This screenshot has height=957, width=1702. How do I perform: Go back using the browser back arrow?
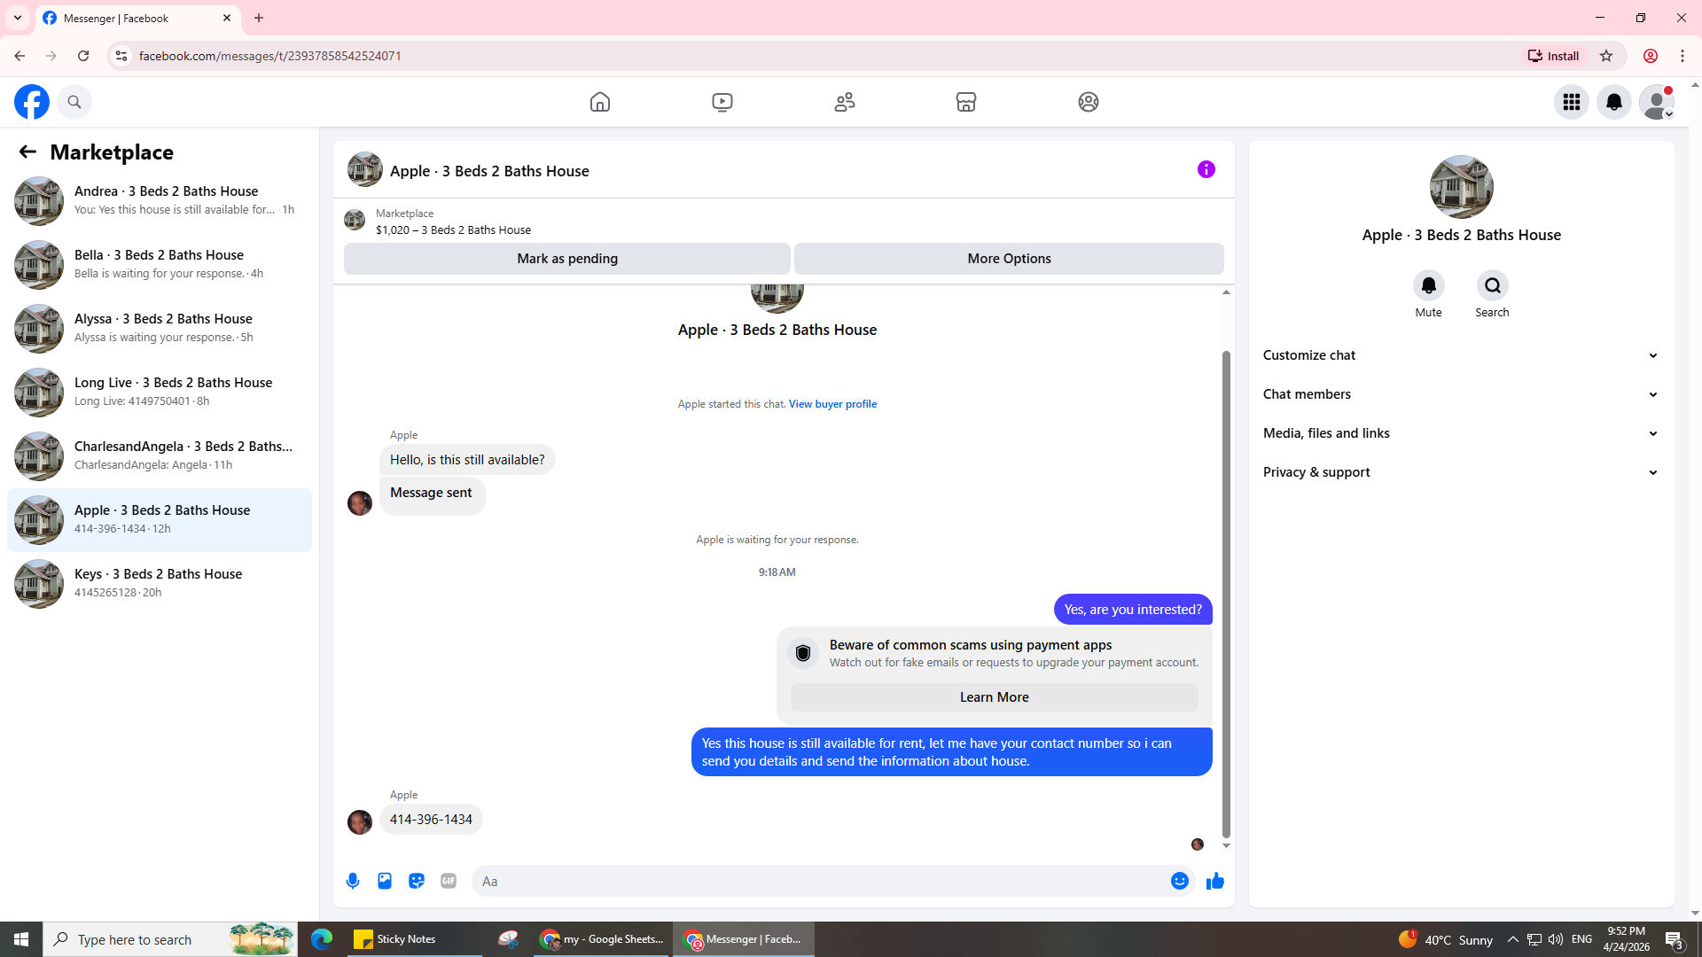tap(20, 56)
